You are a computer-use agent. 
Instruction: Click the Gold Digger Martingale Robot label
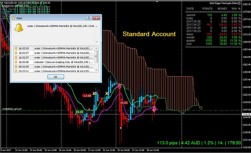pyautogui.click(x=223, y=3)
